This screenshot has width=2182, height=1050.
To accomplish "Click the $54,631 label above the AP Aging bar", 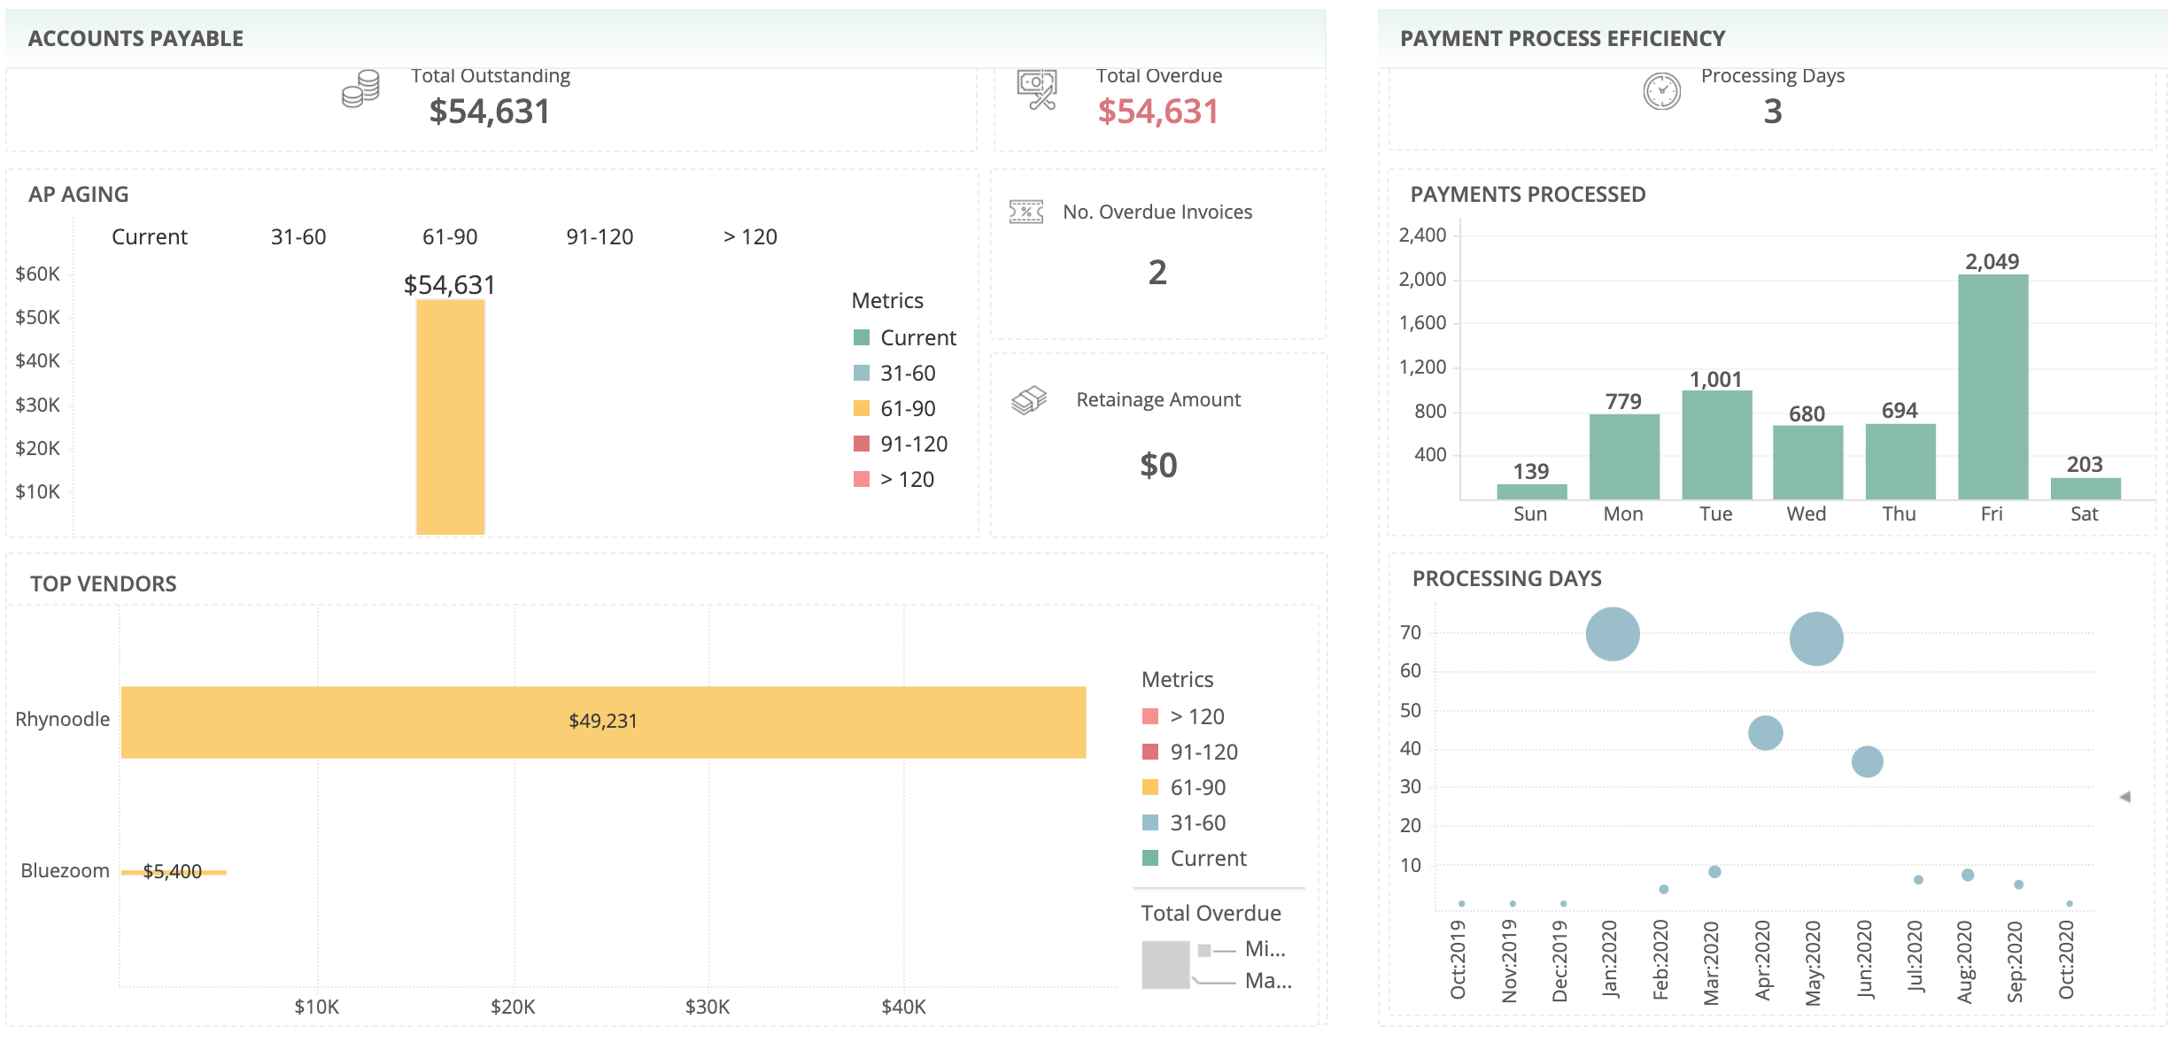I will [450, 285].
